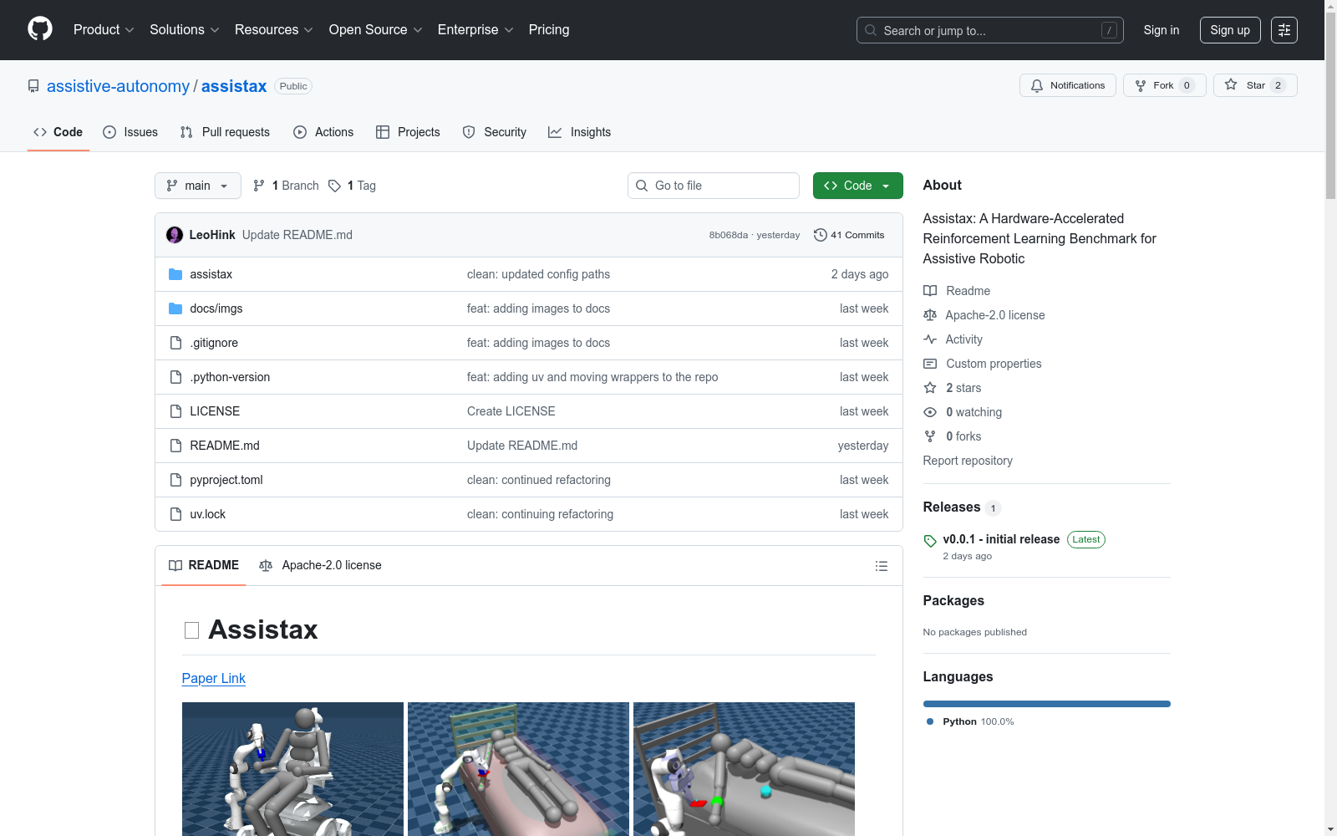Image resolution: width=1337 pixels, height=836 pixels.
Task: Click the README.md file icon
Action: [x=175, y=446]
